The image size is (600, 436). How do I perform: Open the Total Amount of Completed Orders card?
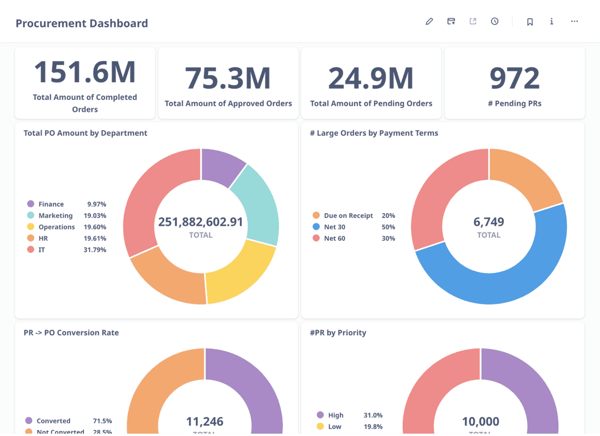coord(85,83)
